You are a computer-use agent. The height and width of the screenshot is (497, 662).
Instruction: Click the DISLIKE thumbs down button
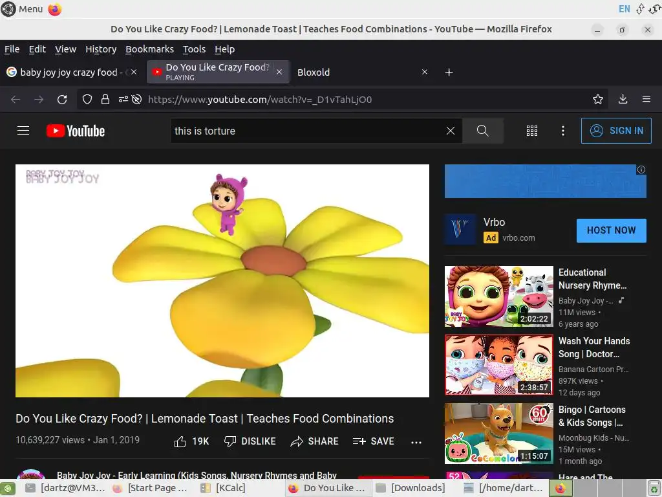tap(250, 441)
